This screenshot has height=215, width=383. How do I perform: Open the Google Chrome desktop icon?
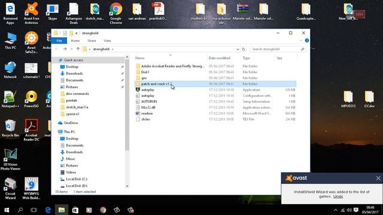tap(115, 13)
